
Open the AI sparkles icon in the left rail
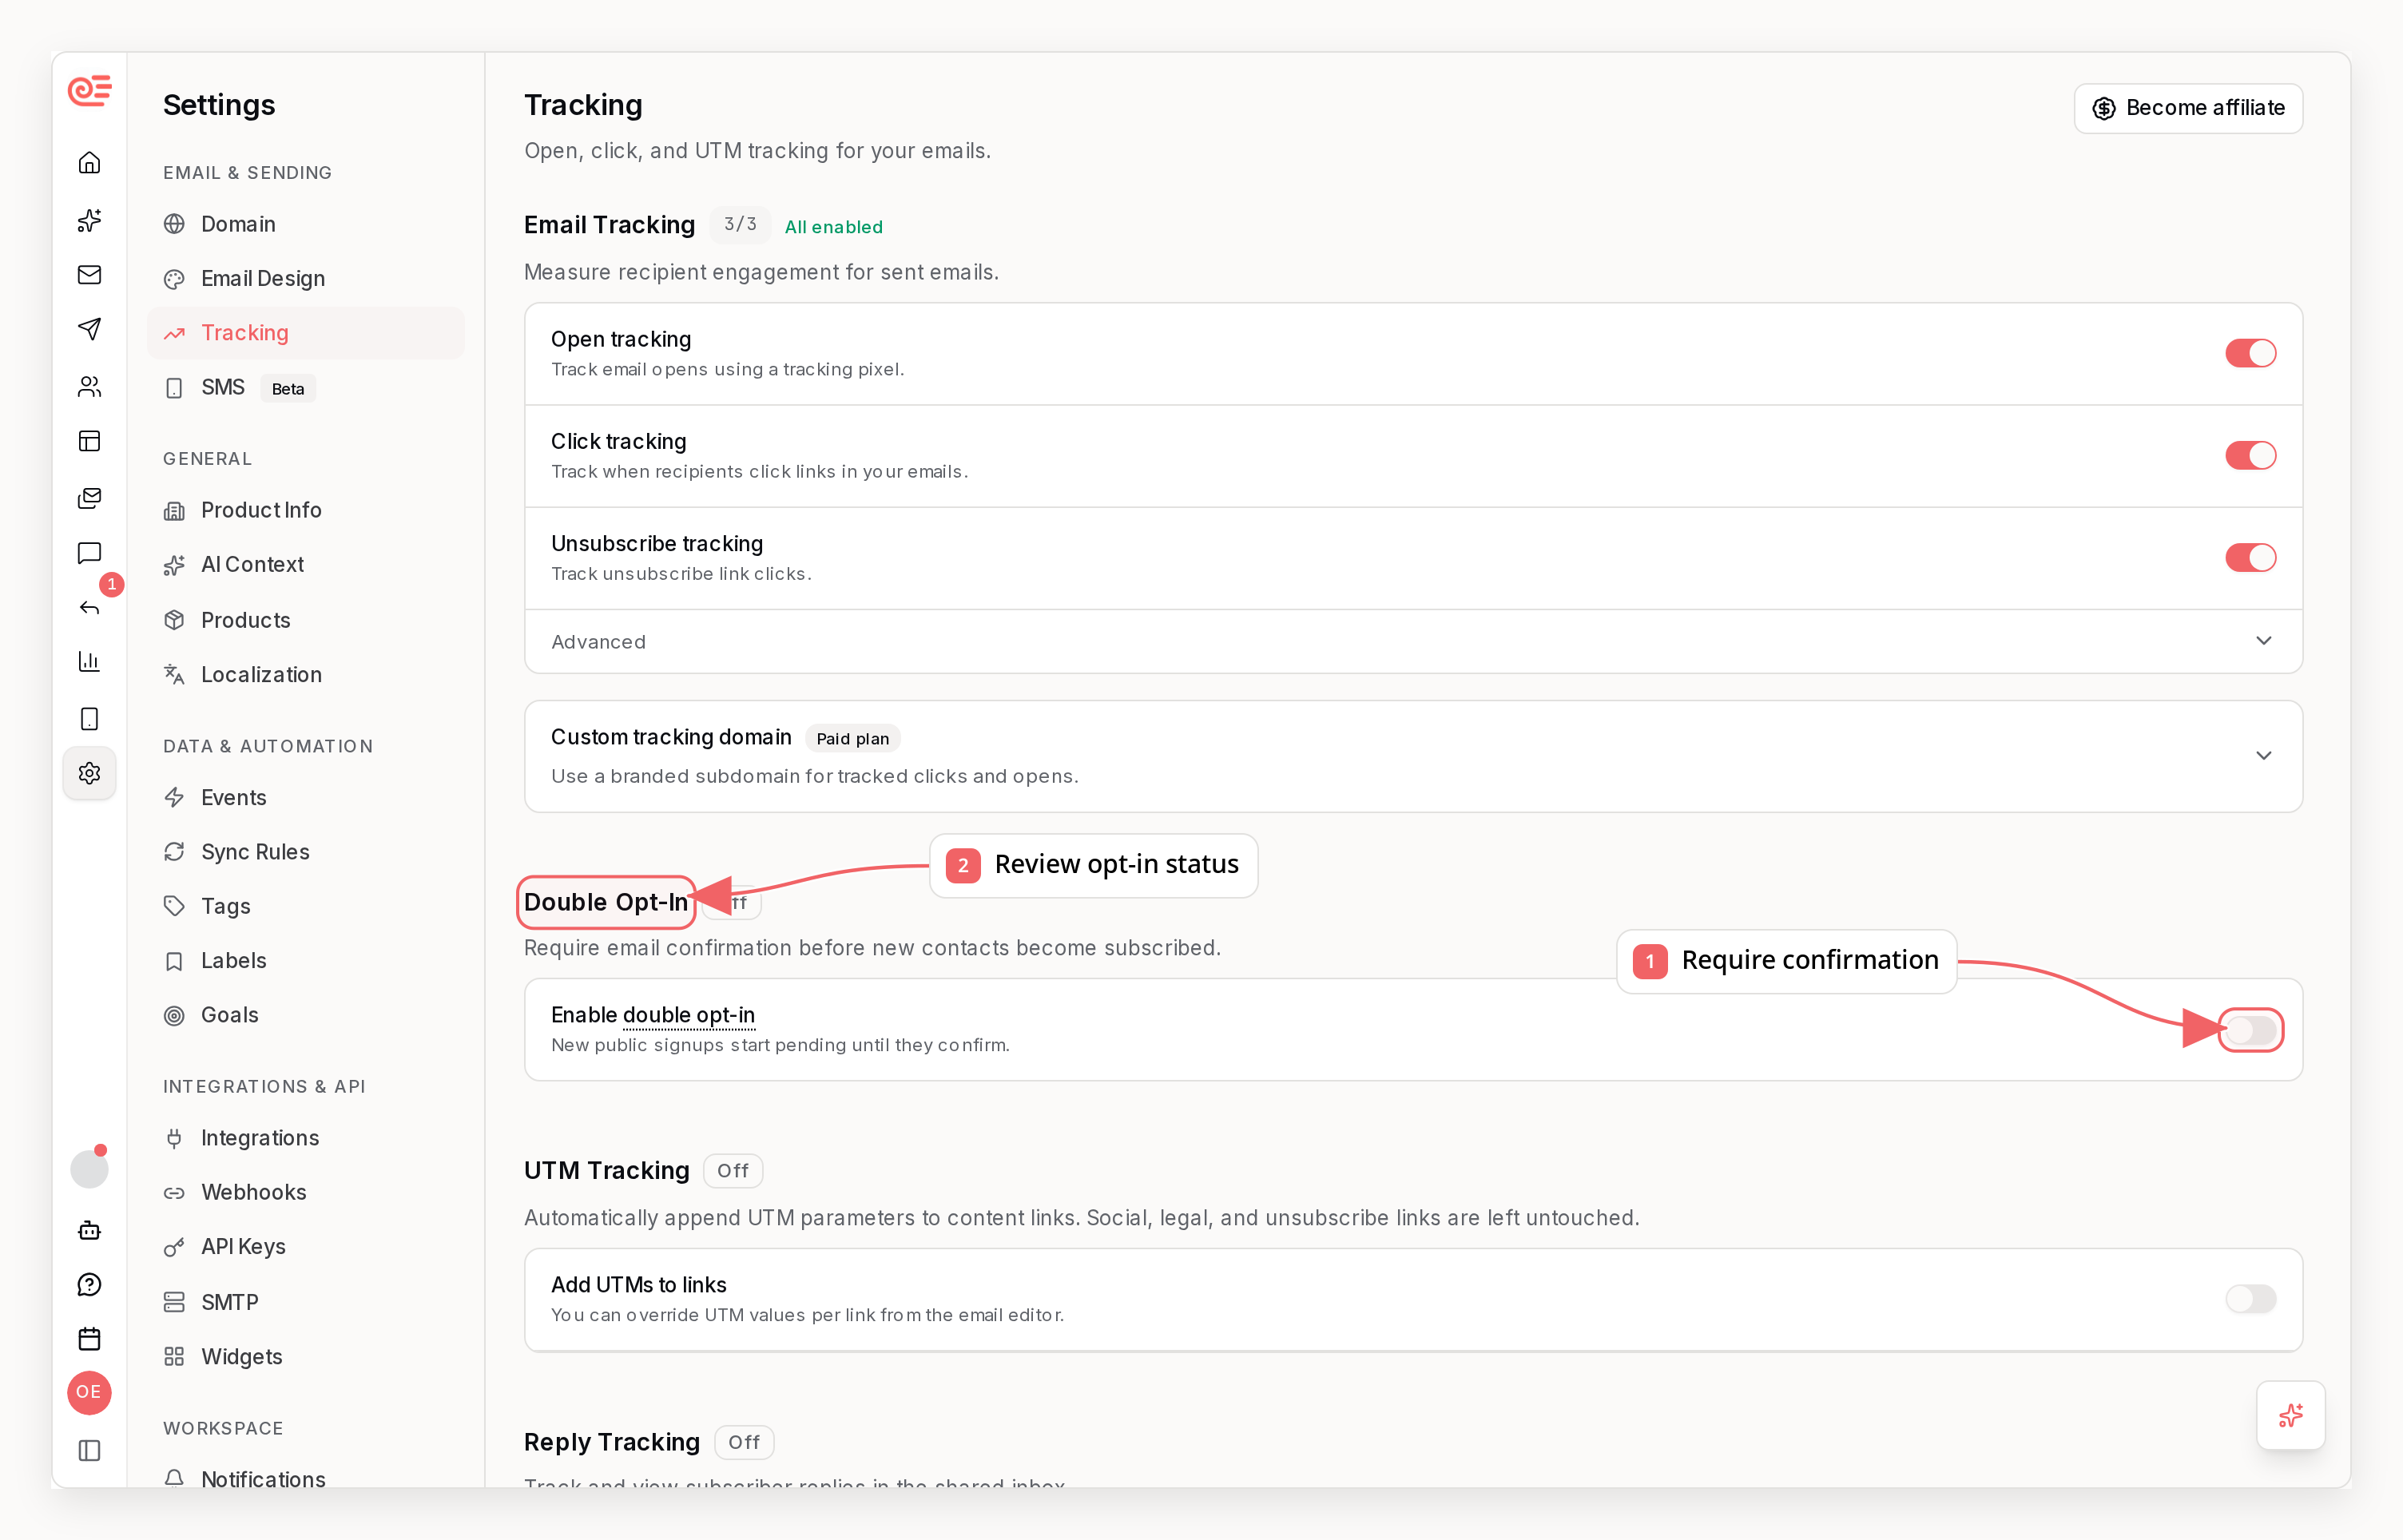(90, 220)
